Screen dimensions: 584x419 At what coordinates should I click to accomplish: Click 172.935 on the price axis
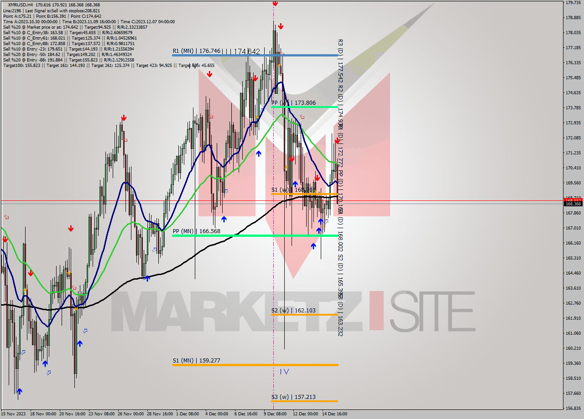(573, 123)
